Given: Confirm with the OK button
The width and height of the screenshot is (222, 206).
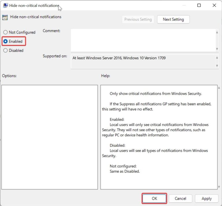Looking at the screenshot, I should point(154,198).
